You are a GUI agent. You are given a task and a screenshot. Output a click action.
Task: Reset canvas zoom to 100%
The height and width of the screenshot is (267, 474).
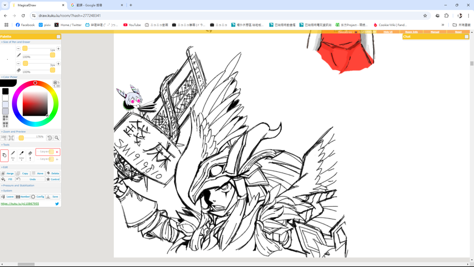pos(4,138)
